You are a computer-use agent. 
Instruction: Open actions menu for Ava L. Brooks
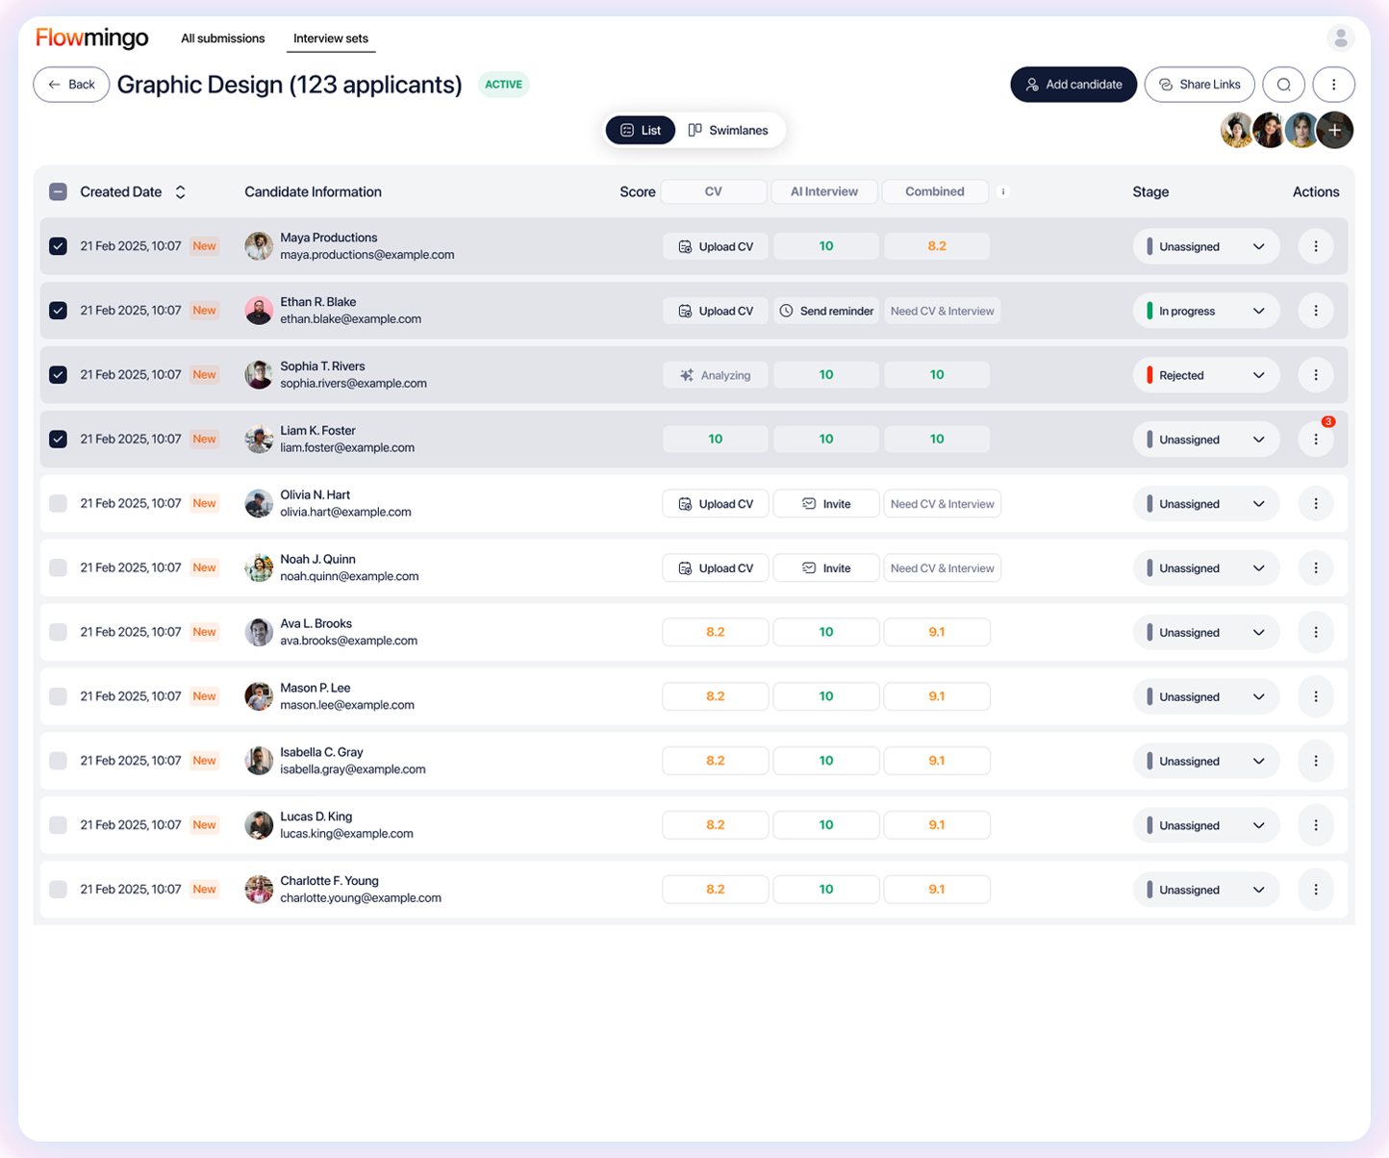[x=1316, y=632]
